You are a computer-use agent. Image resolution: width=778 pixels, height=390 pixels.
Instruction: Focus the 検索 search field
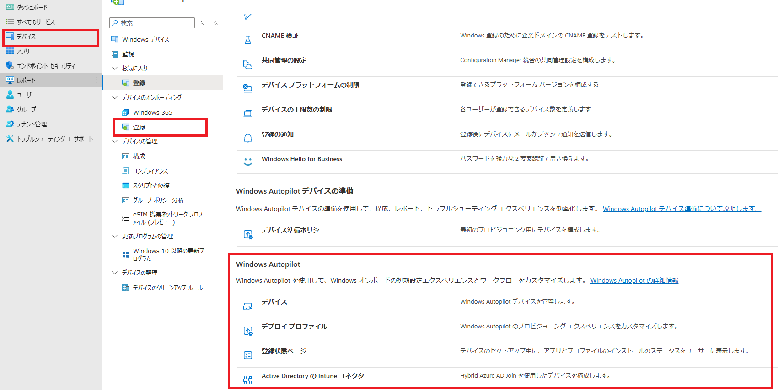click(152, 23)
